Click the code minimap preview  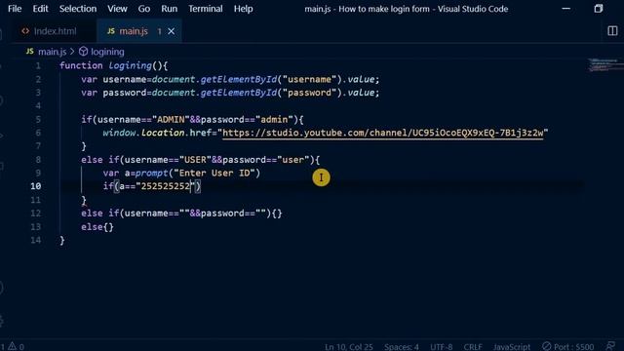coord(604,65)
